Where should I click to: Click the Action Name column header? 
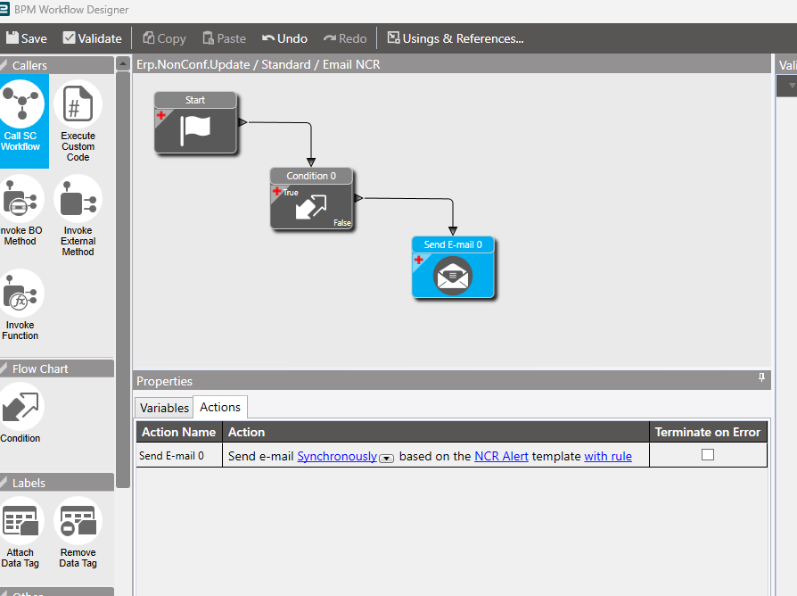[x=179, y=432]
